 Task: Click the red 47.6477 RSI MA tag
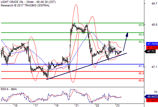(x=152, y=100)
